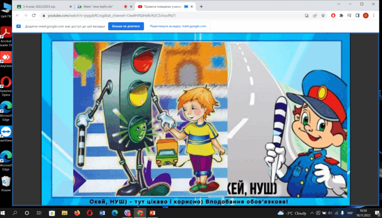The width and height of the screenshot is (382, 218).
Task: Launch Firefox from taskbar
Action: (x=77, y=213)
